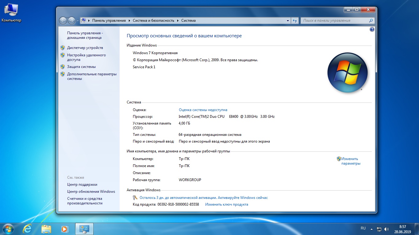
Task: Open address bar history dropdown
Action: (288, 21)
